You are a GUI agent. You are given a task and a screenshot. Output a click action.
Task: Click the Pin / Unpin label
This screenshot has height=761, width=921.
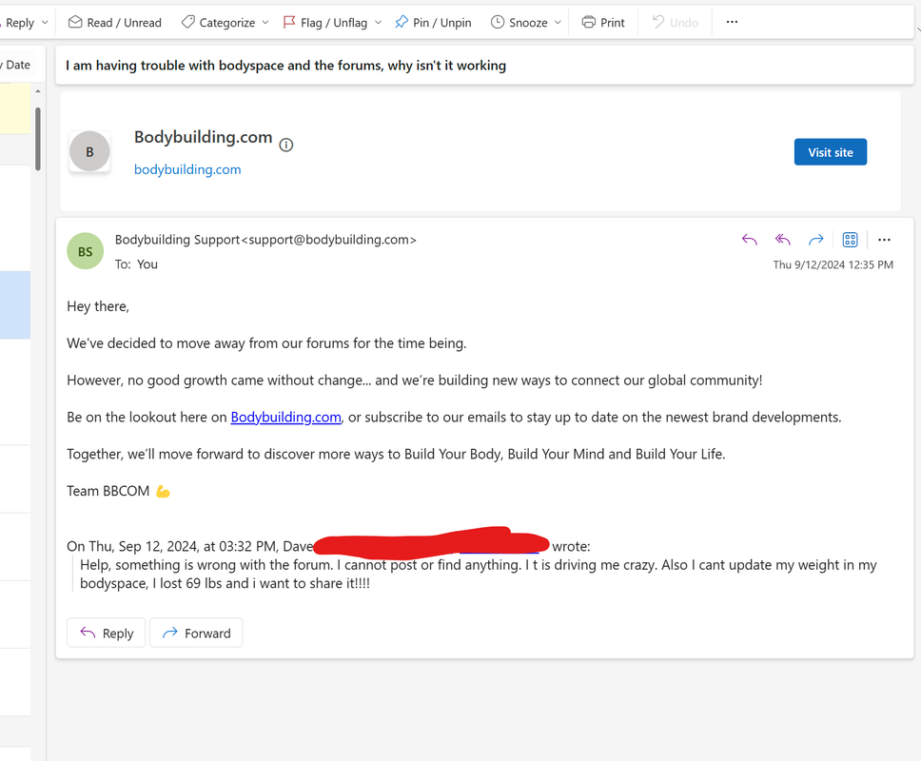coord(442,23)
